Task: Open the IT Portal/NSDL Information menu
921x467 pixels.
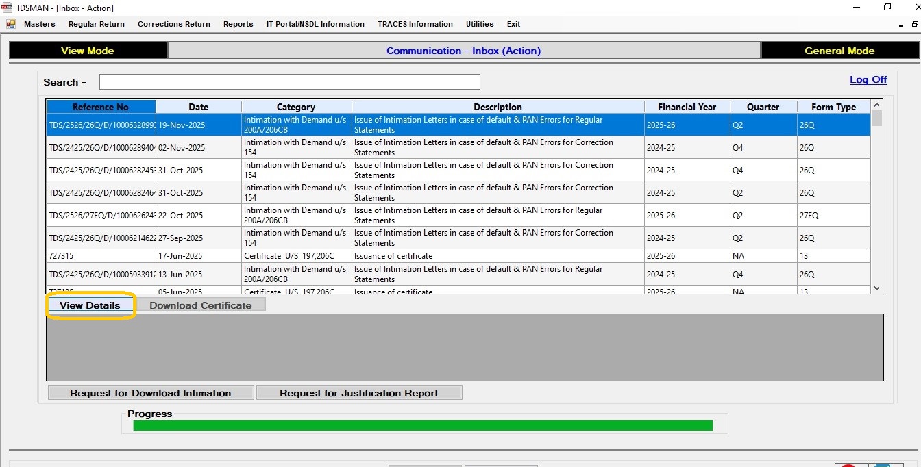Action: tap(315, 24)
